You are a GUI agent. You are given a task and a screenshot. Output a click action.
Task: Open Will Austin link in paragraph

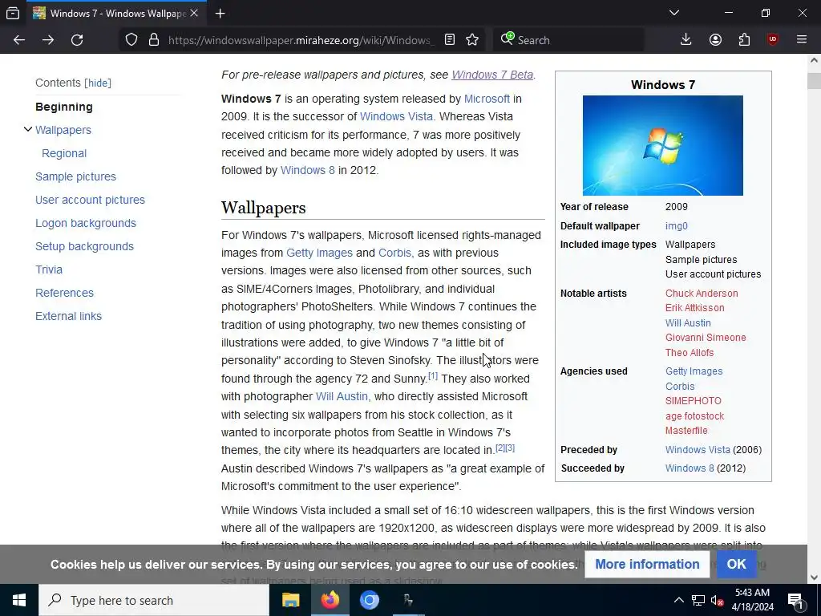pos(342,397)
